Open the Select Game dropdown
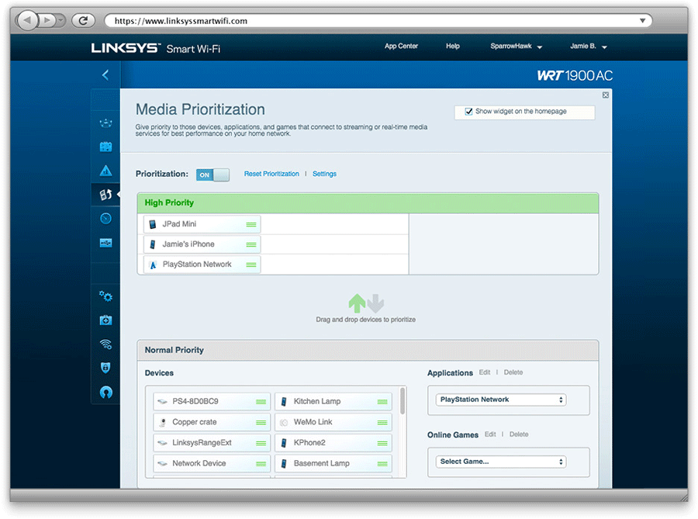 500,460
